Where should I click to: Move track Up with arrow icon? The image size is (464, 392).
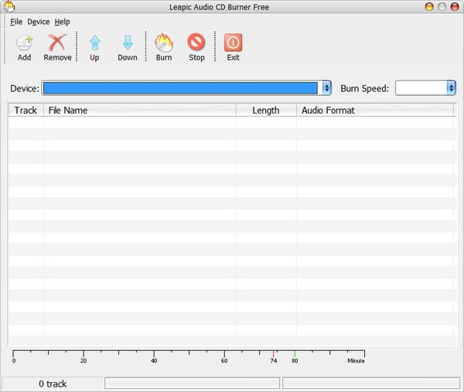coord(94,43)
